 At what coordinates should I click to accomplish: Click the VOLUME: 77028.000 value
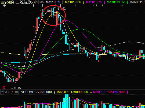(37, 92)
